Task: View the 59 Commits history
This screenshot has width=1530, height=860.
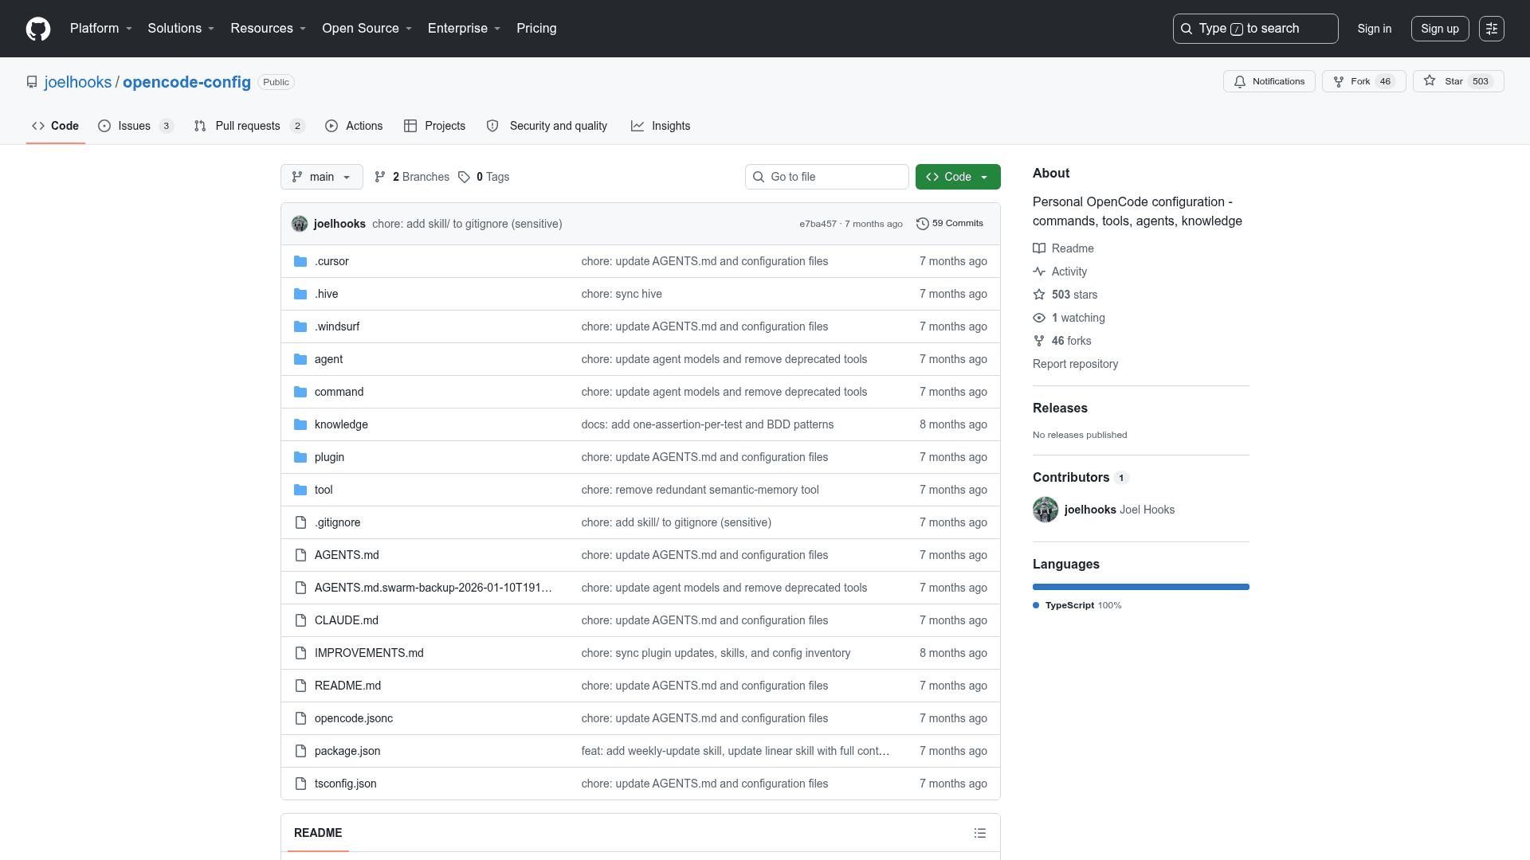Action: [x=950, y=224]
